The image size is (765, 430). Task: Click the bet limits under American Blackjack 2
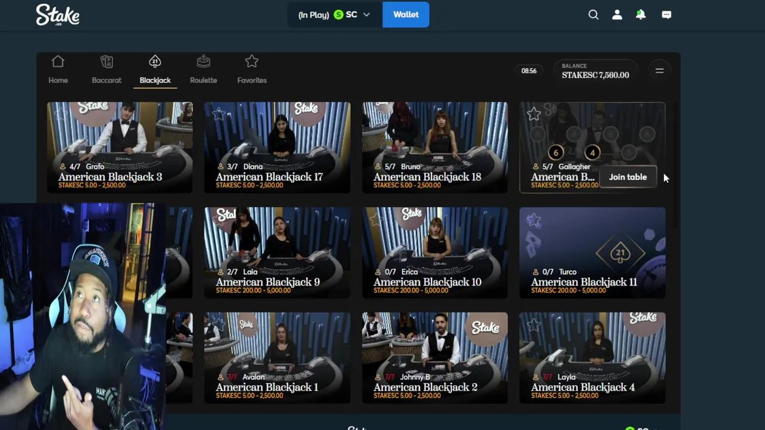408,396
